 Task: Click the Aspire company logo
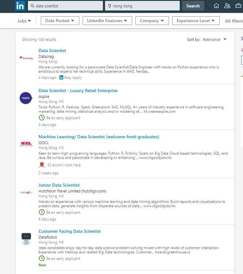(26, 98)
